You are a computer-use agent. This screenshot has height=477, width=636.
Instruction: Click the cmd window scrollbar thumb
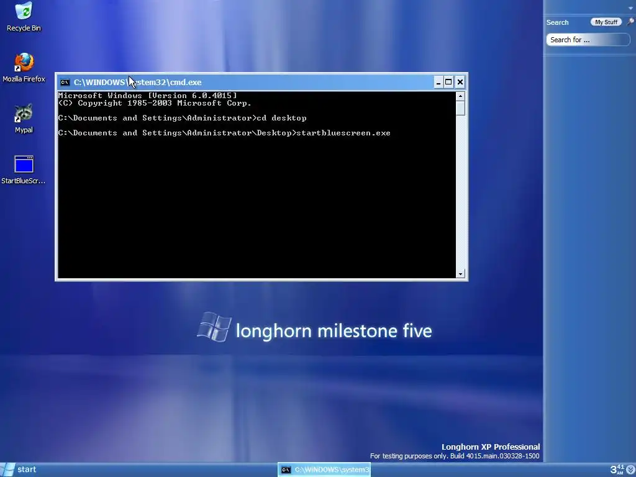(460, 108)
